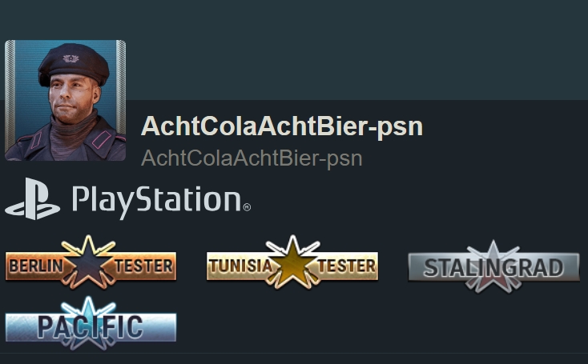This screenshot has height=364, width=588.
Task: Click the blue star on Pacific badge
Action: point(88,323)
